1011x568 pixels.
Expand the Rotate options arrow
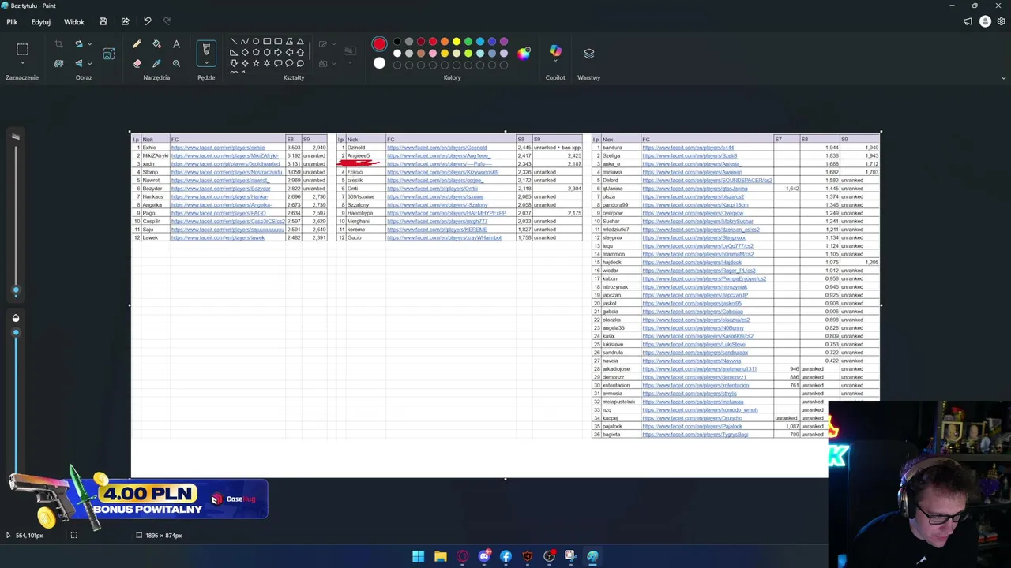(89, 44)
